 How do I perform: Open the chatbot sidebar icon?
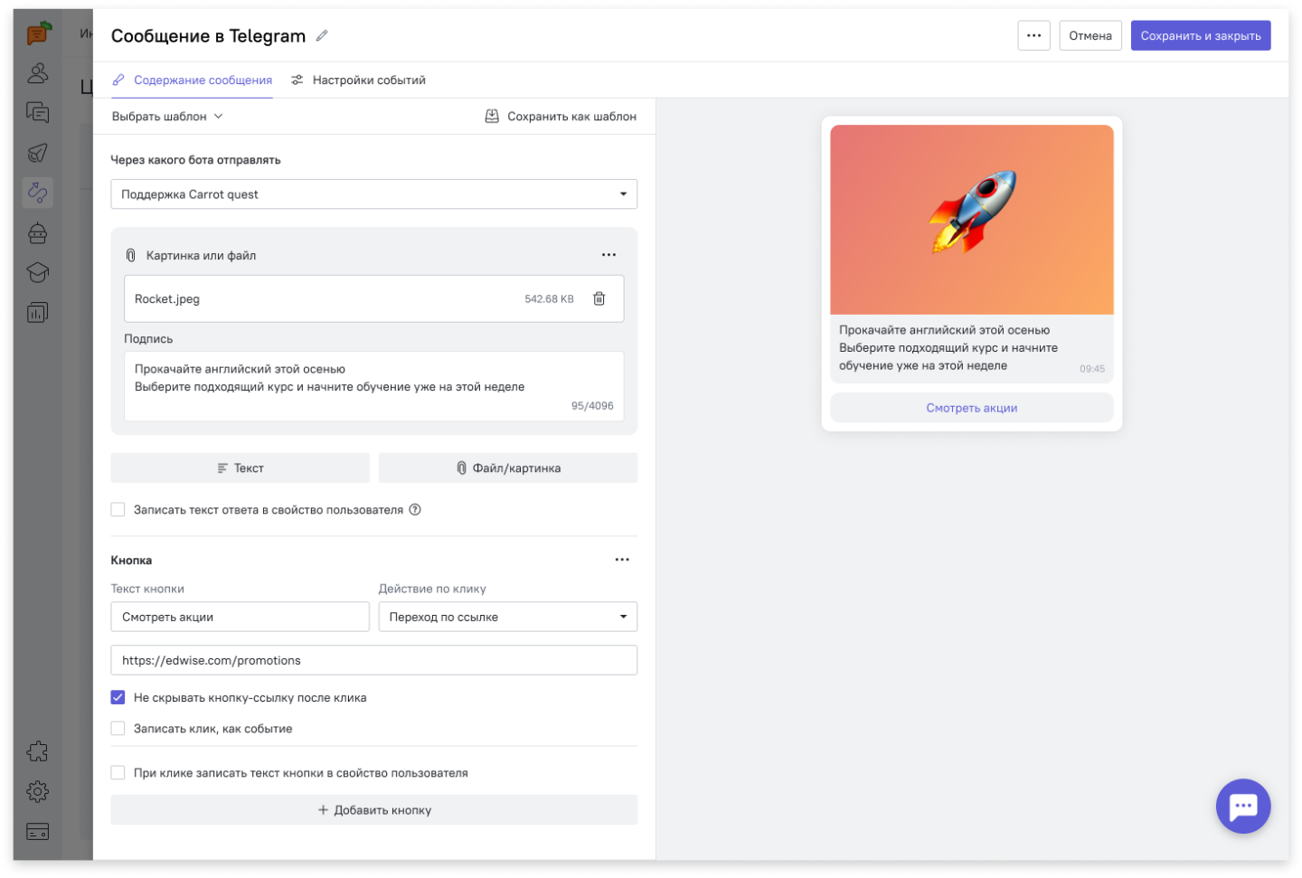[x=38, y=232]
